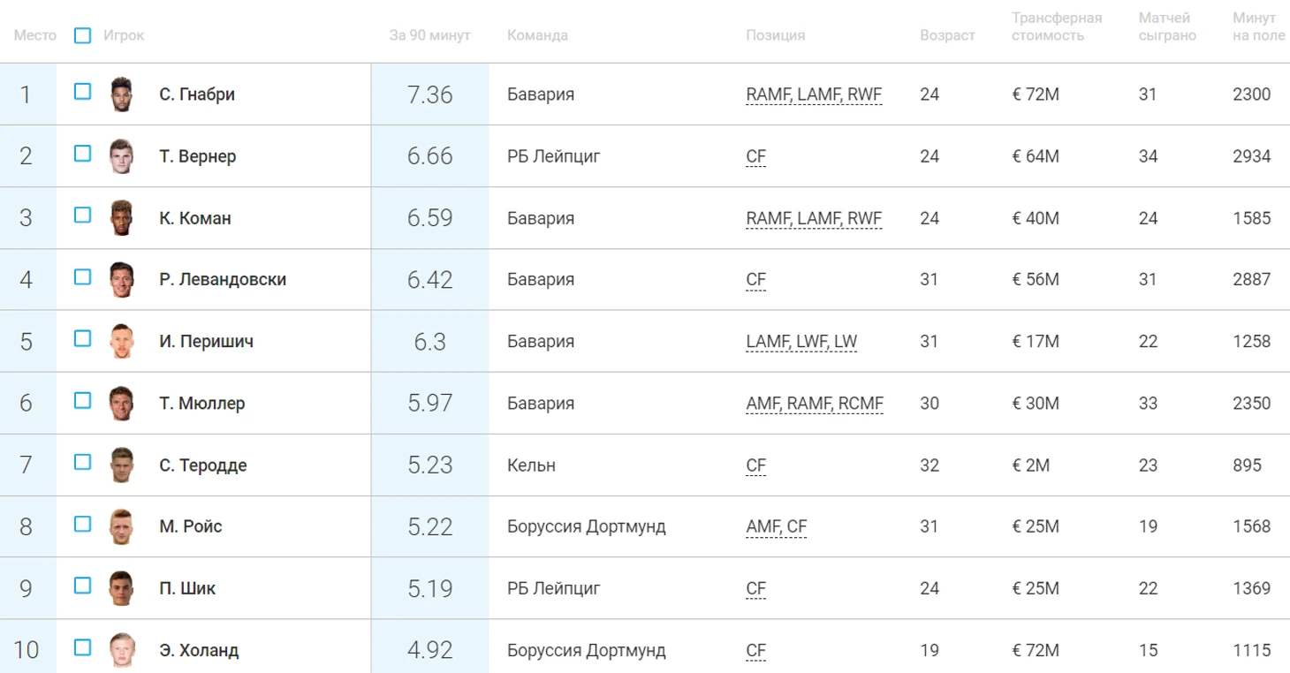This screenshot has width=1290, height=673.
Task: Sort by За 90 минут column
Action: click(429, 35)
